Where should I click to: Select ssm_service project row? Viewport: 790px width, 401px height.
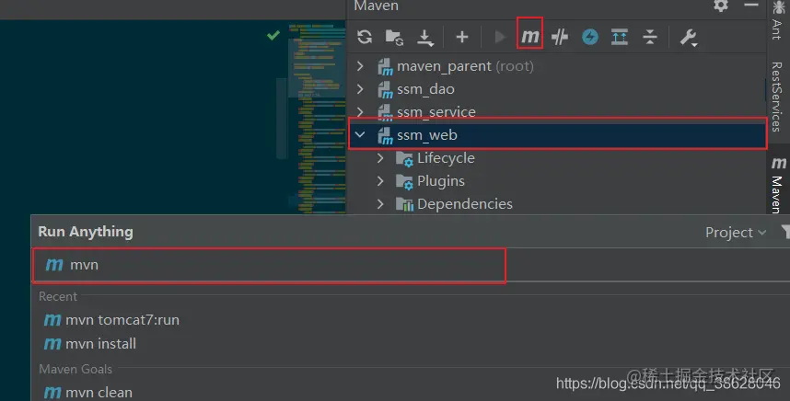(557, 111)
